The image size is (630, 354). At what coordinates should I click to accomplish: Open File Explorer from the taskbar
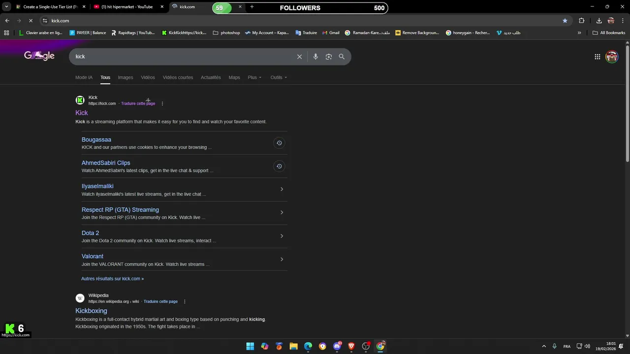[x=293, y=346]
